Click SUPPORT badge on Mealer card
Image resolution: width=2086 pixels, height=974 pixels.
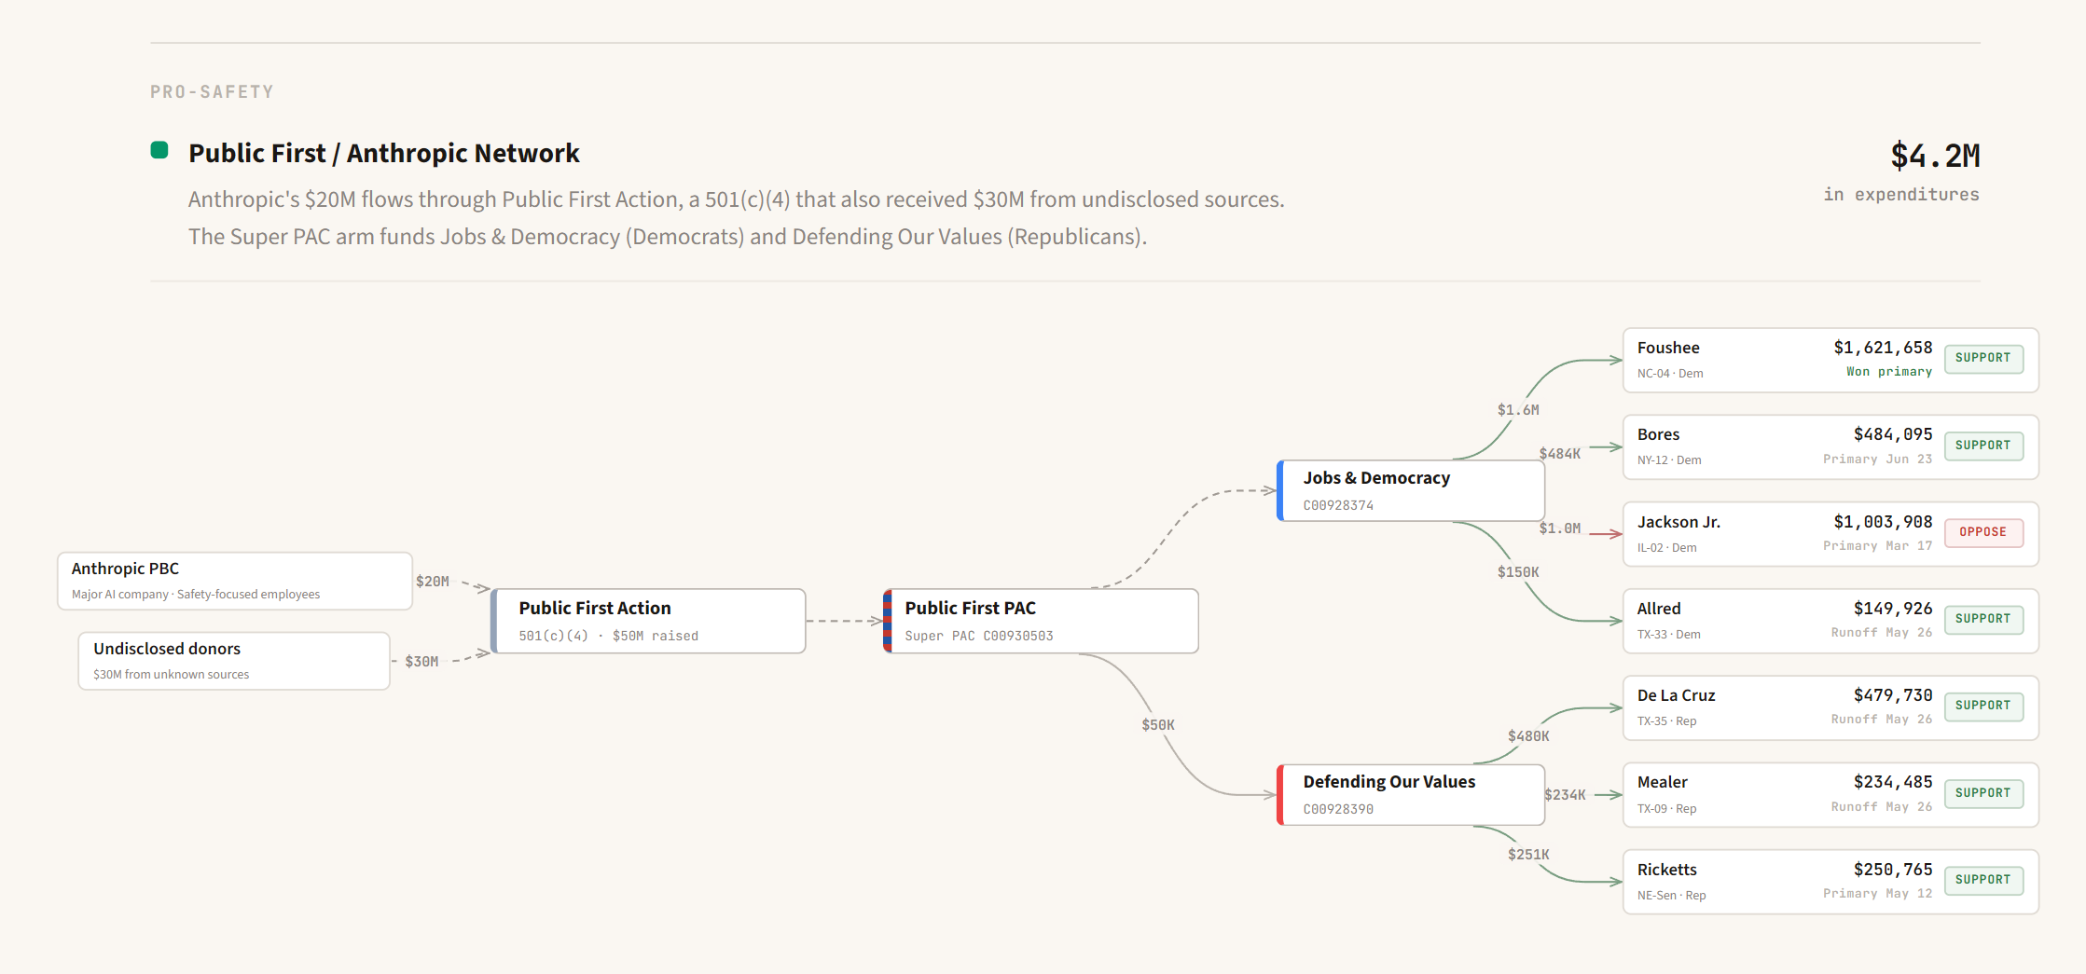pyautogui.click(x=1982, y=793)
